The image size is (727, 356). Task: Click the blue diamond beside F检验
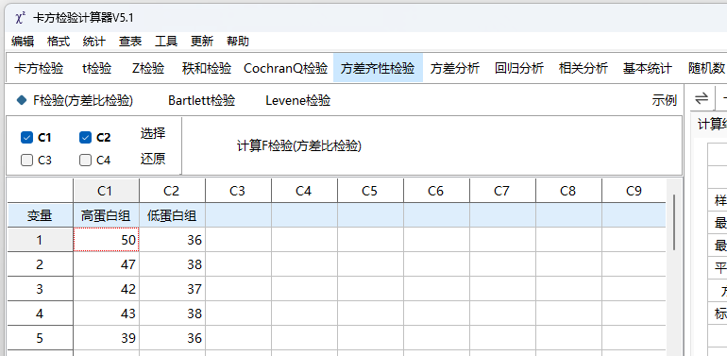coord(22,100)
